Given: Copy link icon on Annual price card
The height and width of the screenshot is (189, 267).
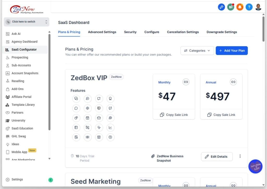Looking at the screenshot, I should click(x=233, y=82).
